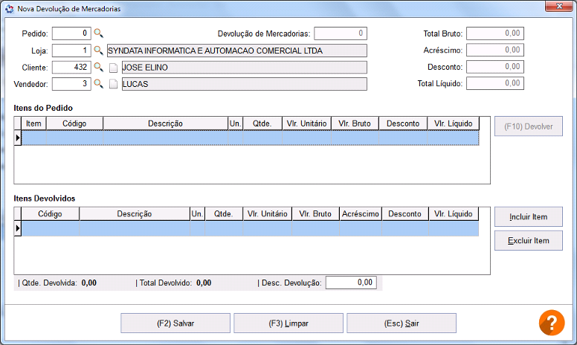Click Vlr. Bruto header in Itens do Pedido
The height and width of the screenshot is (345, 577).
click(355, 123)
